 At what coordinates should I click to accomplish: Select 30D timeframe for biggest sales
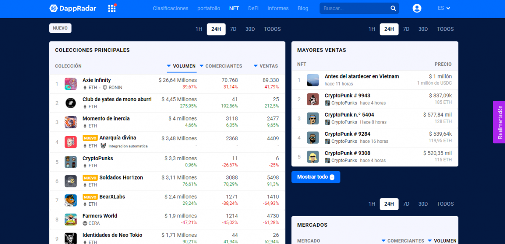click(x=423, y=29)
